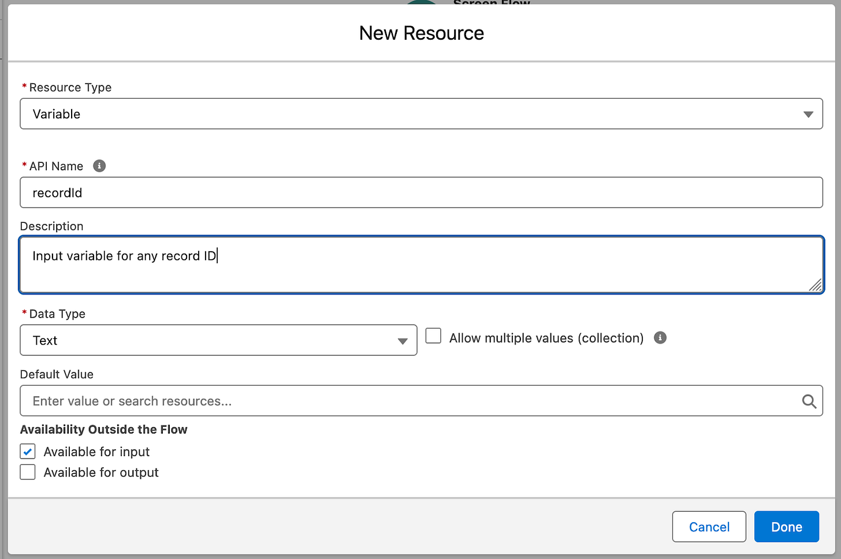Click the info icon beside API Name
The height and width of the screenshot is (559, 841).
click(x=99, y=166)
